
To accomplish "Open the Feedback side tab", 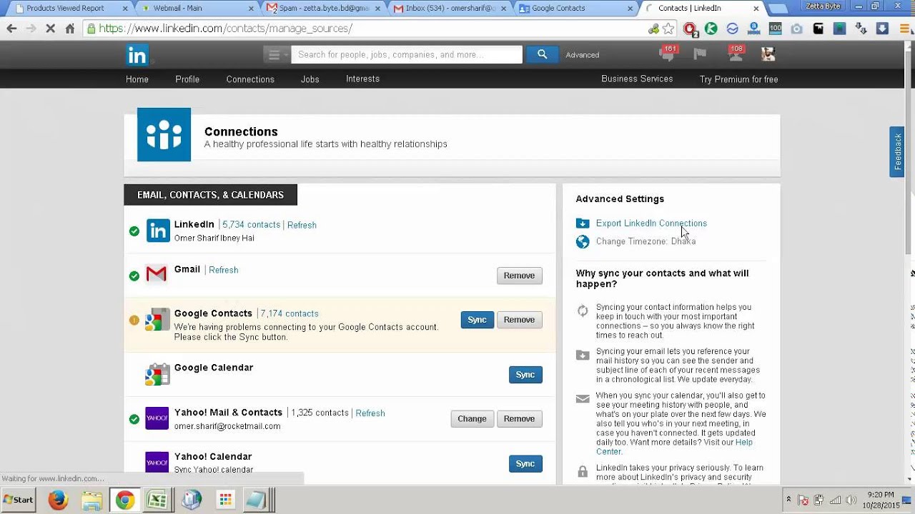I will tap(897, 151).
